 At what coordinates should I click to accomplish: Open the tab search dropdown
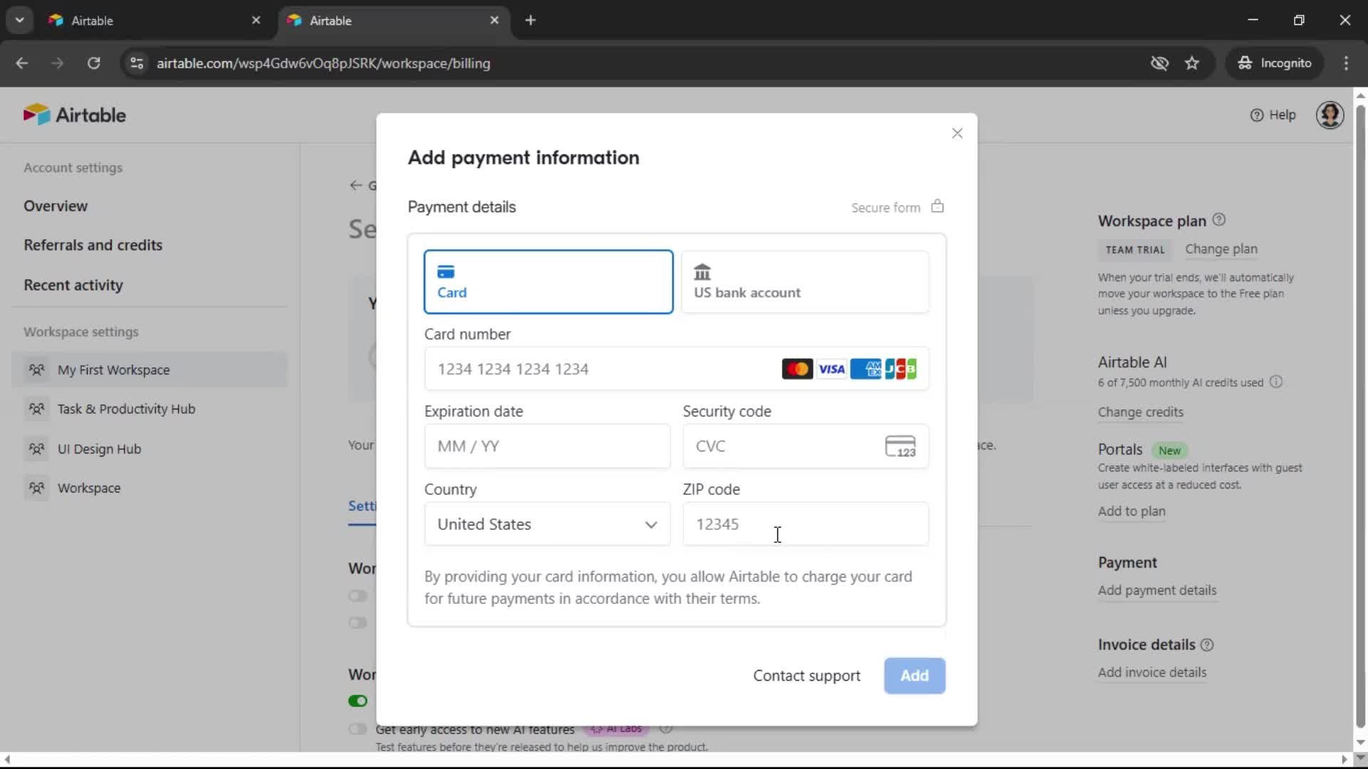click(19, 20)
